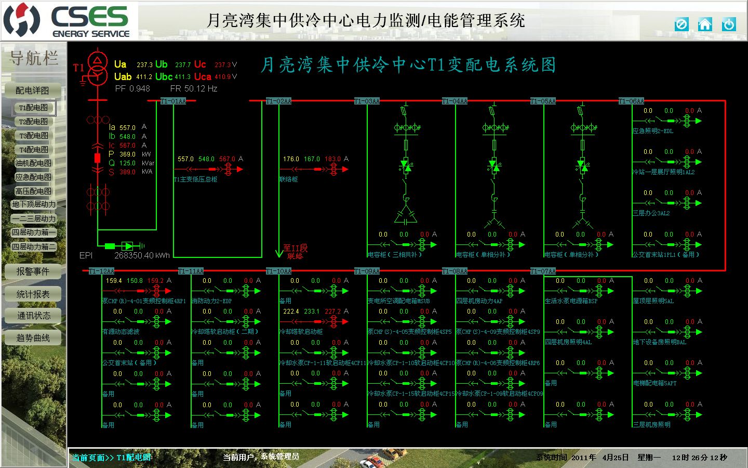Screen dimensions: 748x468
Task: Switch to the T2配电图 page
Action: (x=33, y=122)
